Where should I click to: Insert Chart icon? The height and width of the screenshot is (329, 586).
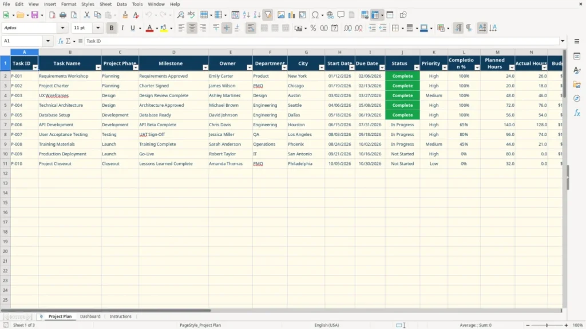click(291, 15)
